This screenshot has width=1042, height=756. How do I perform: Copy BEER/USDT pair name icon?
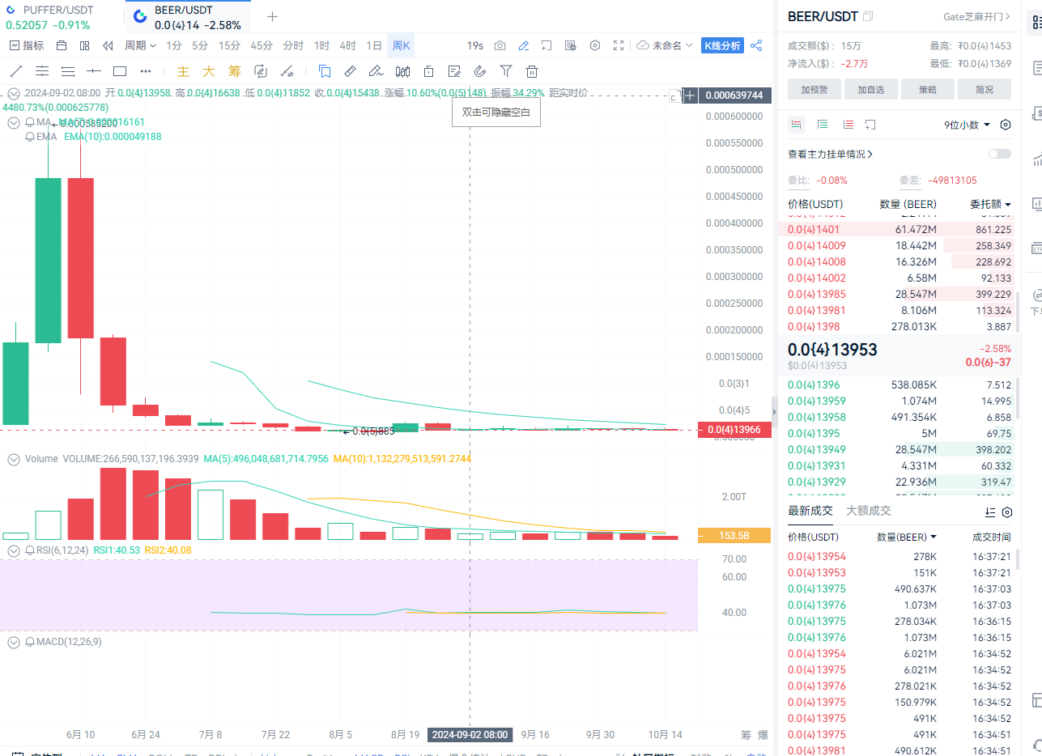868,16
